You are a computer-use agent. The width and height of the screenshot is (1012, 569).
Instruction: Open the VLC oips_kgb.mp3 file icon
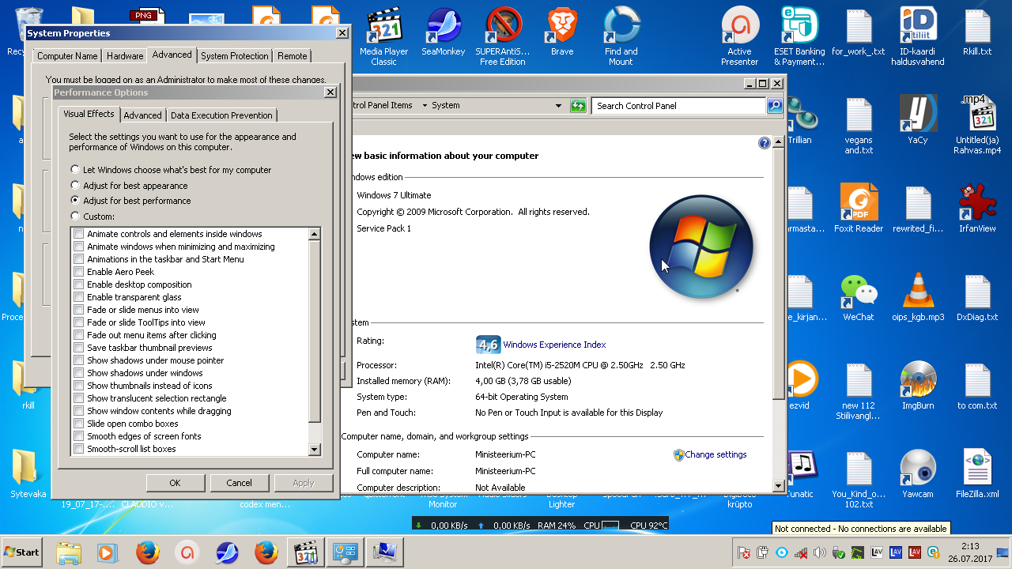click(918, 292)
